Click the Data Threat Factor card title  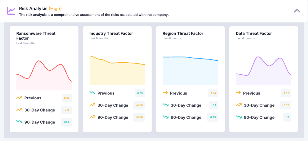(254, 33)
